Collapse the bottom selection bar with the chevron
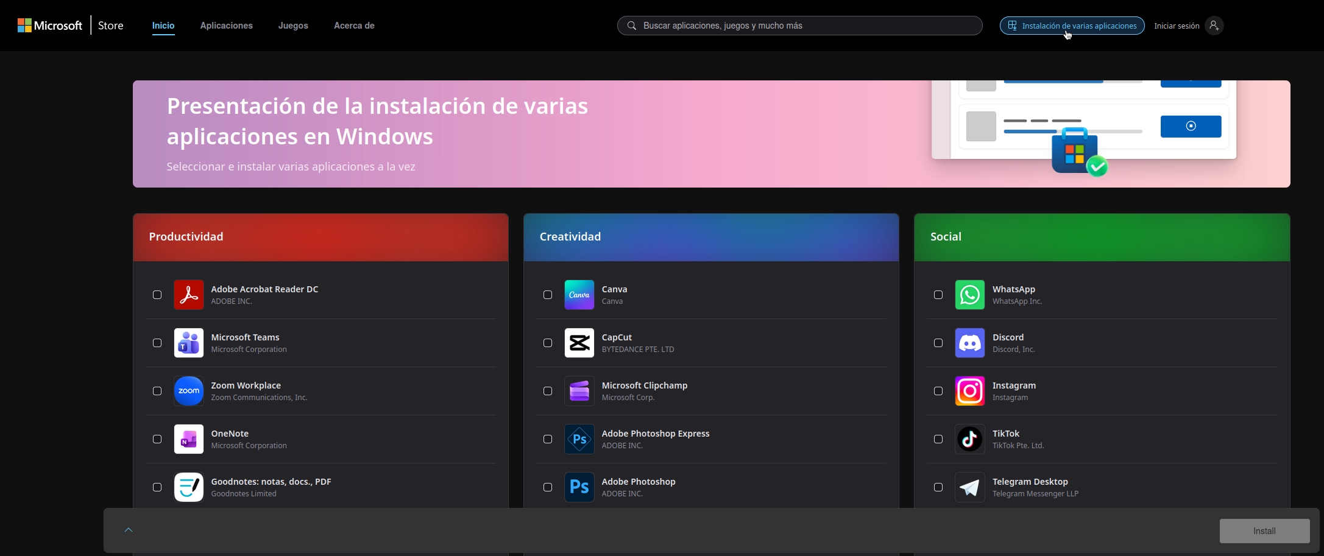Image resolution: width=1324 pixels, height=556 pixels. pos(128,529)
